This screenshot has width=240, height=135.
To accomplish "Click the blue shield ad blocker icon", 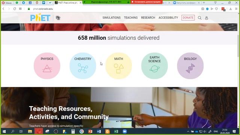I will click(207, 9).
